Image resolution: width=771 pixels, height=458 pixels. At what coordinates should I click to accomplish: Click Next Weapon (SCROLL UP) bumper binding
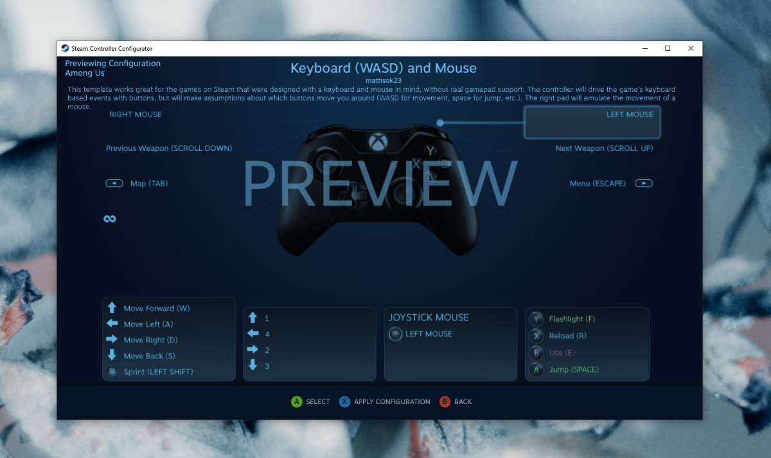[604, 148]
